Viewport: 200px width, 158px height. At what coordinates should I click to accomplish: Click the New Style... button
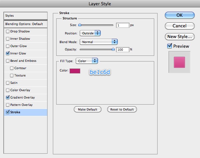180,36
